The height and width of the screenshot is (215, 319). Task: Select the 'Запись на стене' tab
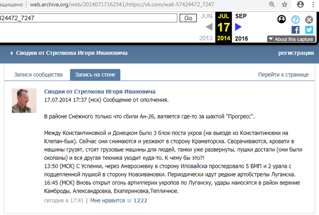[95, 75]
